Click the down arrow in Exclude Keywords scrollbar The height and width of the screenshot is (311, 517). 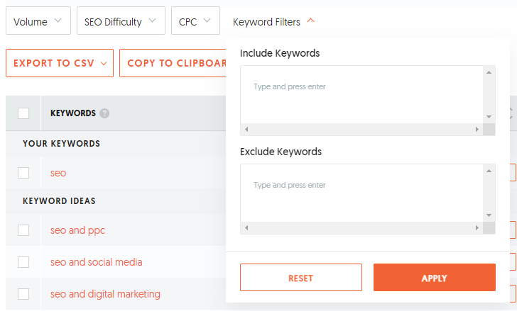(489, 215)
